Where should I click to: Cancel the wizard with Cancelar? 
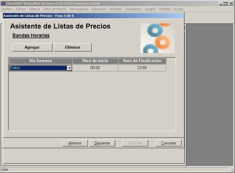pyautogui.click(x=169, y=143)
